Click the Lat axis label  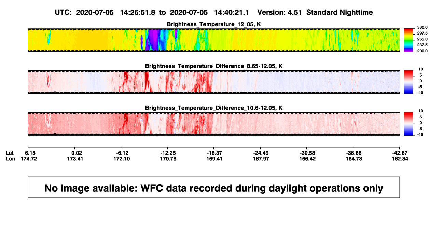pos(10,153)
